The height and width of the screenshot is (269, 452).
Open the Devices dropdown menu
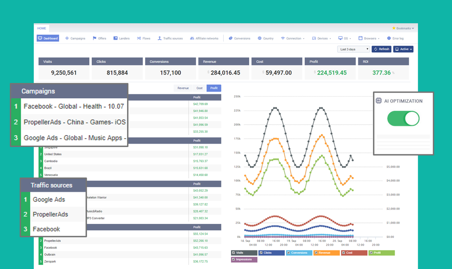[x=322, y=38]
